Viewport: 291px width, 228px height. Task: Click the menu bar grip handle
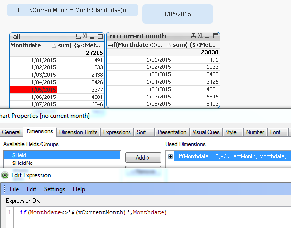pos(4,189)
